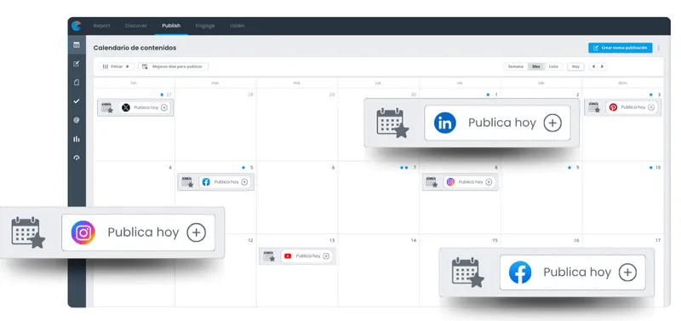Click plus icon on the LinkedIn Publica hoy card
The width and height of the screenshot is (681, 321).
(x=552, y=123)
